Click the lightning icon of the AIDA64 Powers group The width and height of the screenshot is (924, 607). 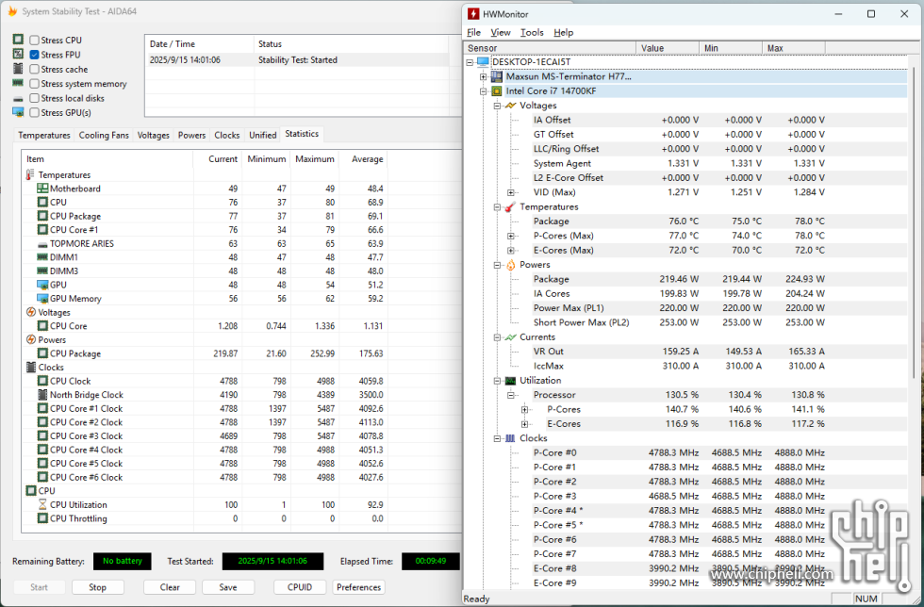[30, 339]
